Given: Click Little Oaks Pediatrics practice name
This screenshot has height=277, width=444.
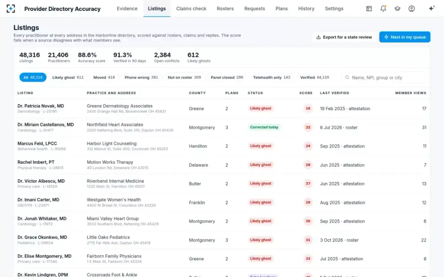Looking at the screenshot, I should tap(108, 237).
